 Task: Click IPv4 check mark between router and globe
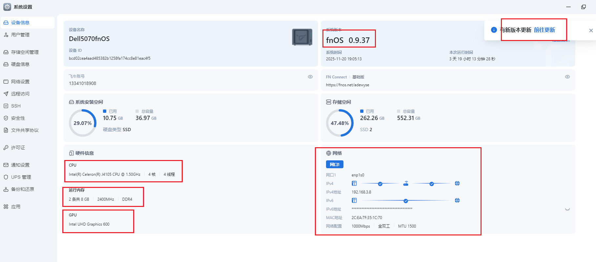(x=432, y=184)
